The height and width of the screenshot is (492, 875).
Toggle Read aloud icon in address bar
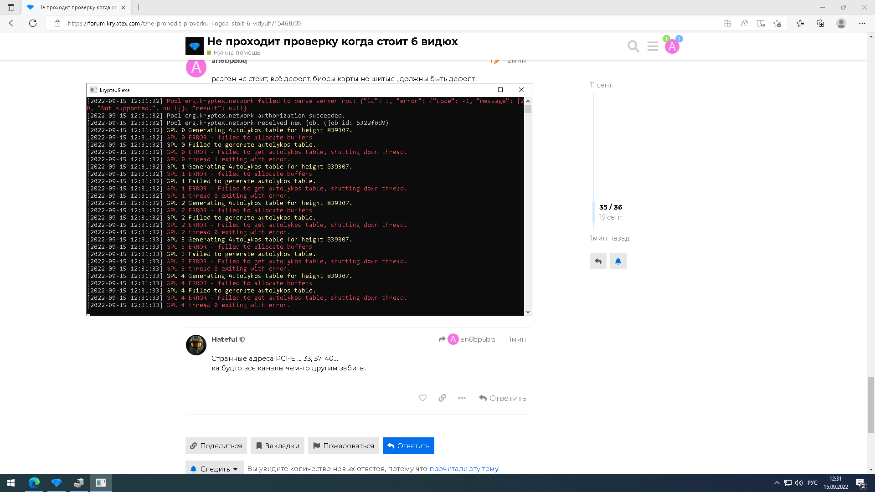pos(744,23)
